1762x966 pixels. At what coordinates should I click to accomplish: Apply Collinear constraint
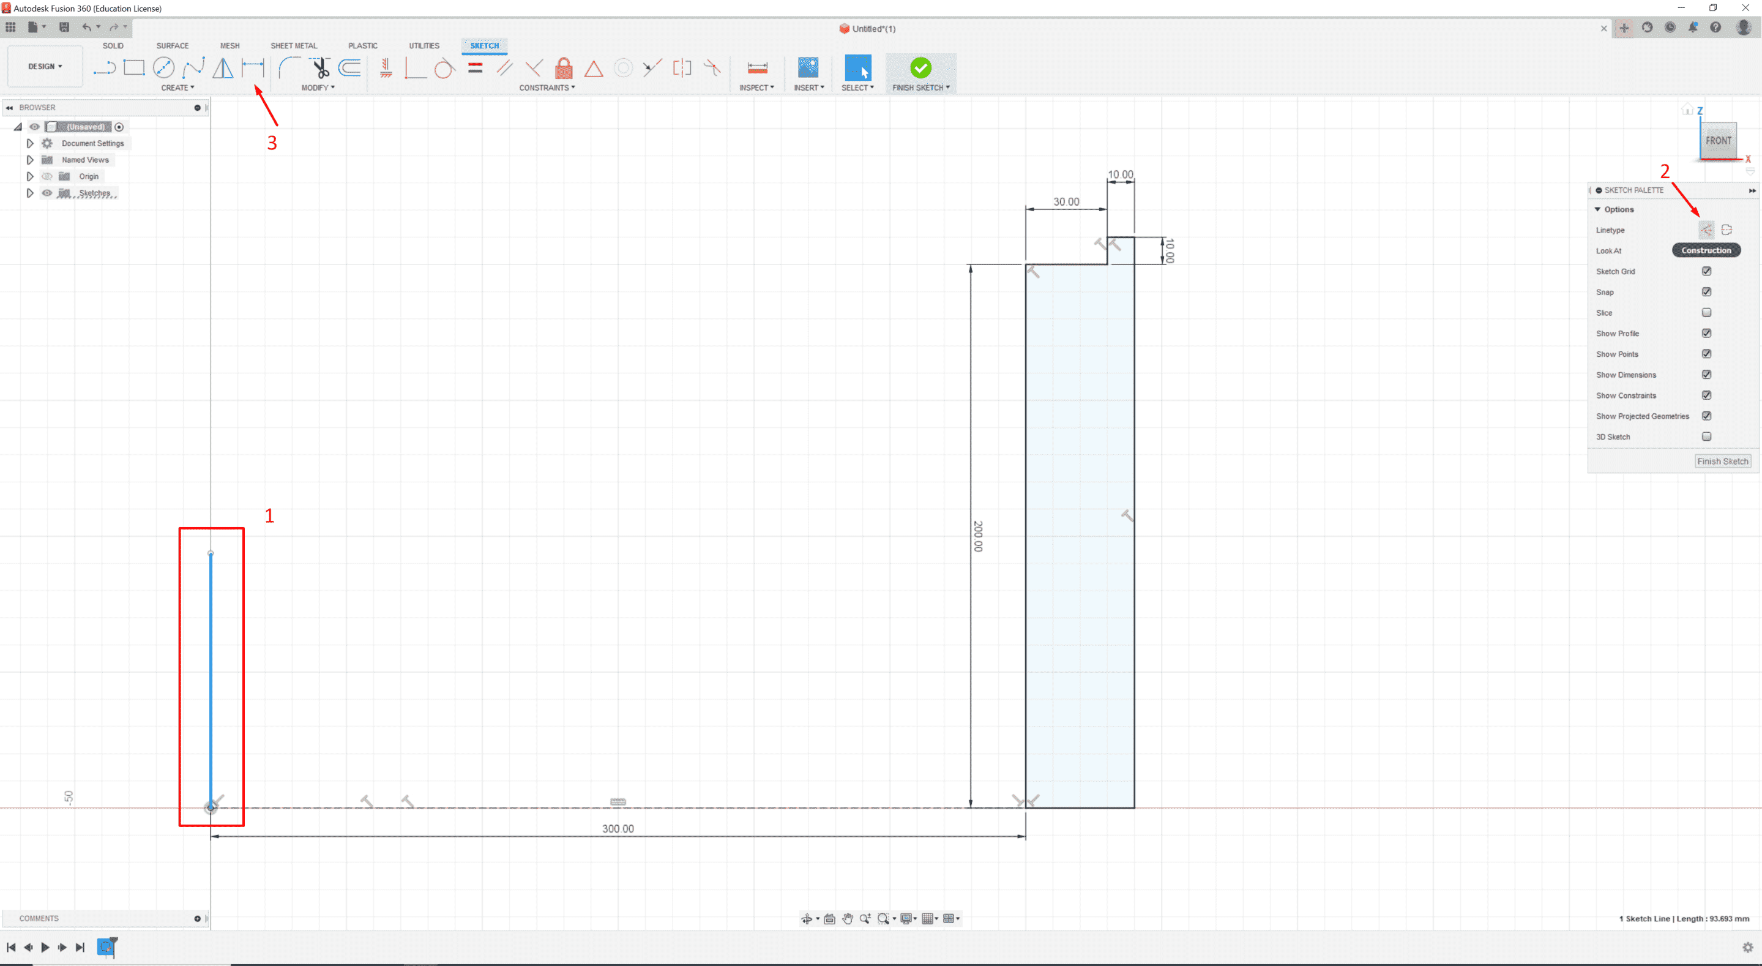(x=652, y=68)
